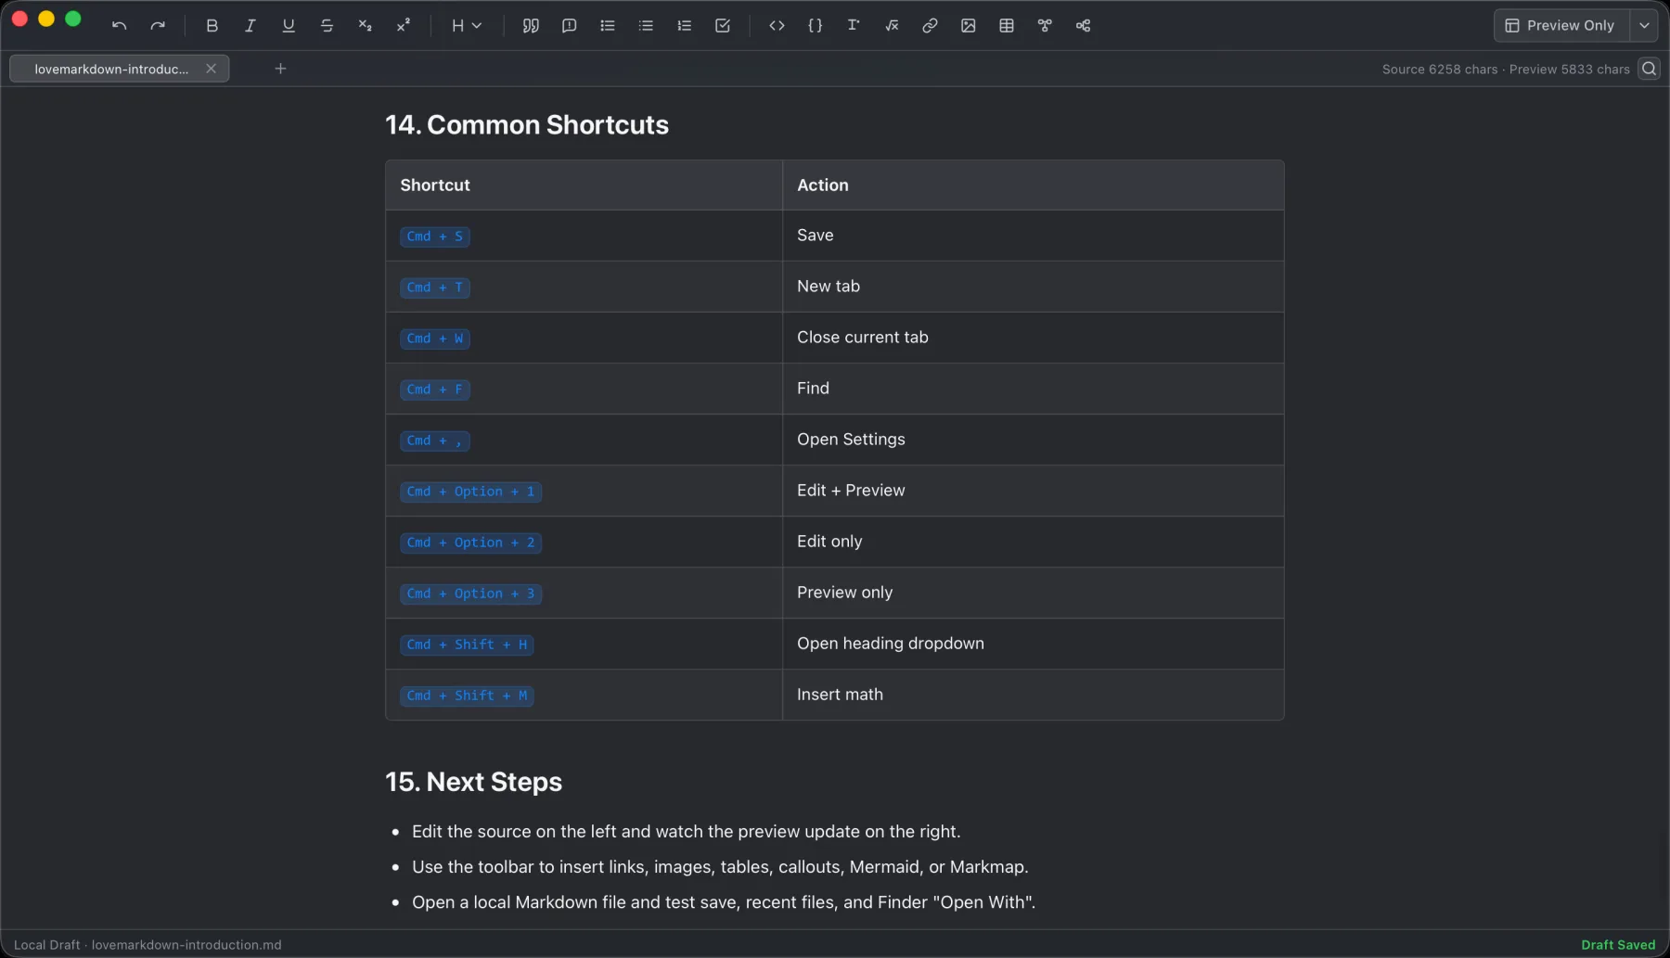Click the Local Draft file path status
This screenshot has height=958, width=1670.
coord(148,945)
